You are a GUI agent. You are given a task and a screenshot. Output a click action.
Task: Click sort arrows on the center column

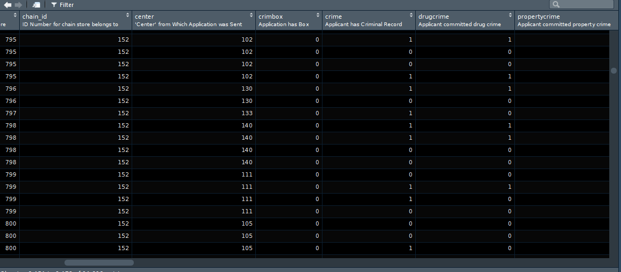(x=252, y=15)
